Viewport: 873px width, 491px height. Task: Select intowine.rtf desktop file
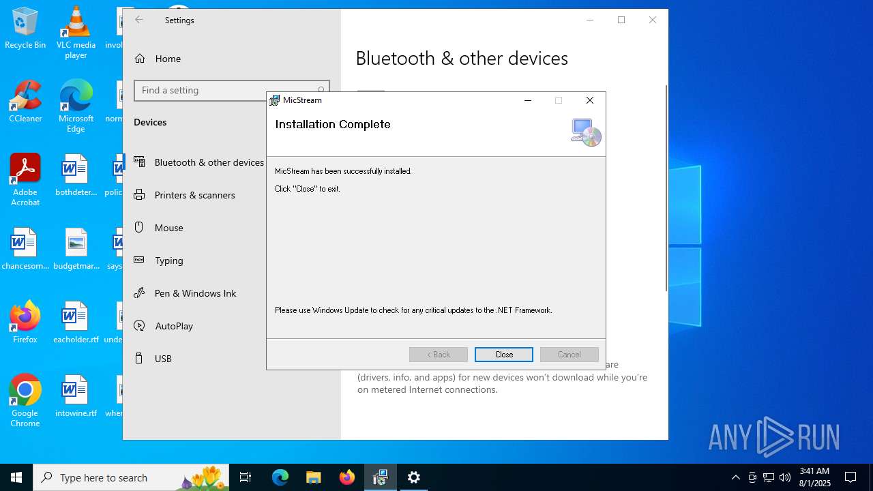click(76, 397)
